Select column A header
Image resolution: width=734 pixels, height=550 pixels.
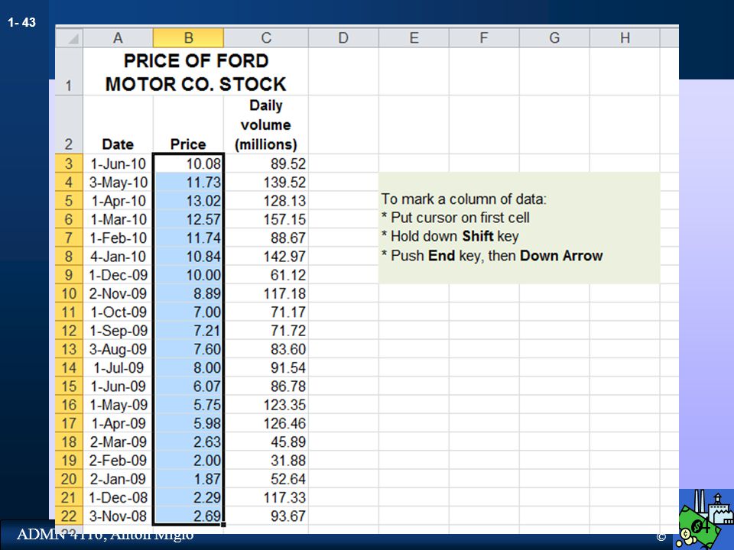tap(118, 37)
